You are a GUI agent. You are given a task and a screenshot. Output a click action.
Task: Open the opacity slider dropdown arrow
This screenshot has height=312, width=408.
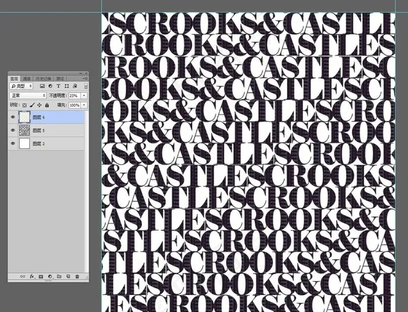[x=84, y=96]
